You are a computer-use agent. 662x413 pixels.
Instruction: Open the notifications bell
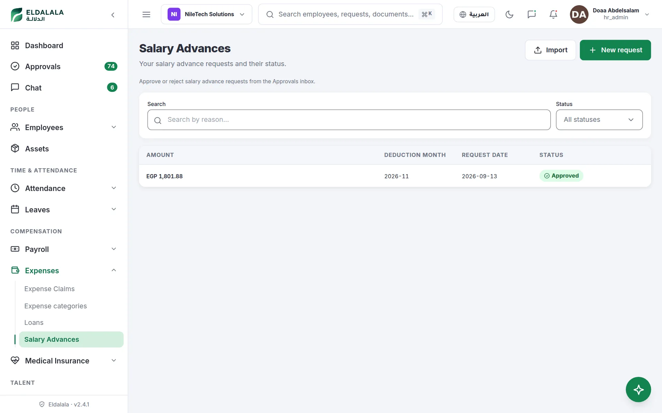tap(553, 14)
